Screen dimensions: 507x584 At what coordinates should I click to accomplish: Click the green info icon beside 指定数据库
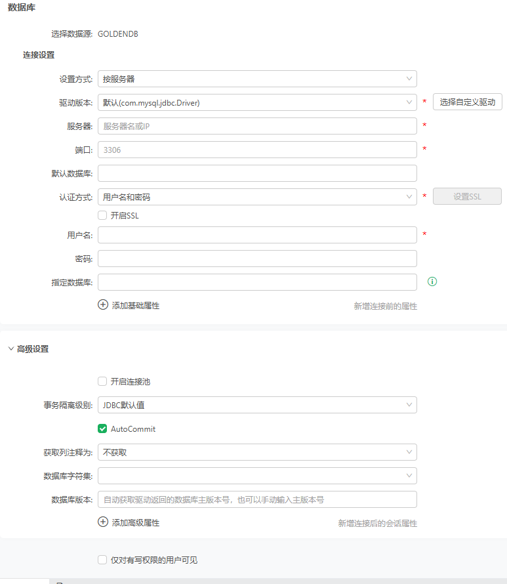pos(432,282)
